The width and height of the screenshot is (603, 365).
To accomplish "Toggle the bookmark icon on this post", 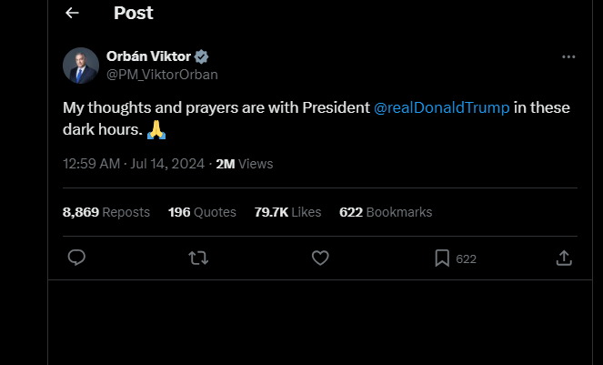I will [x=442, y=259].
